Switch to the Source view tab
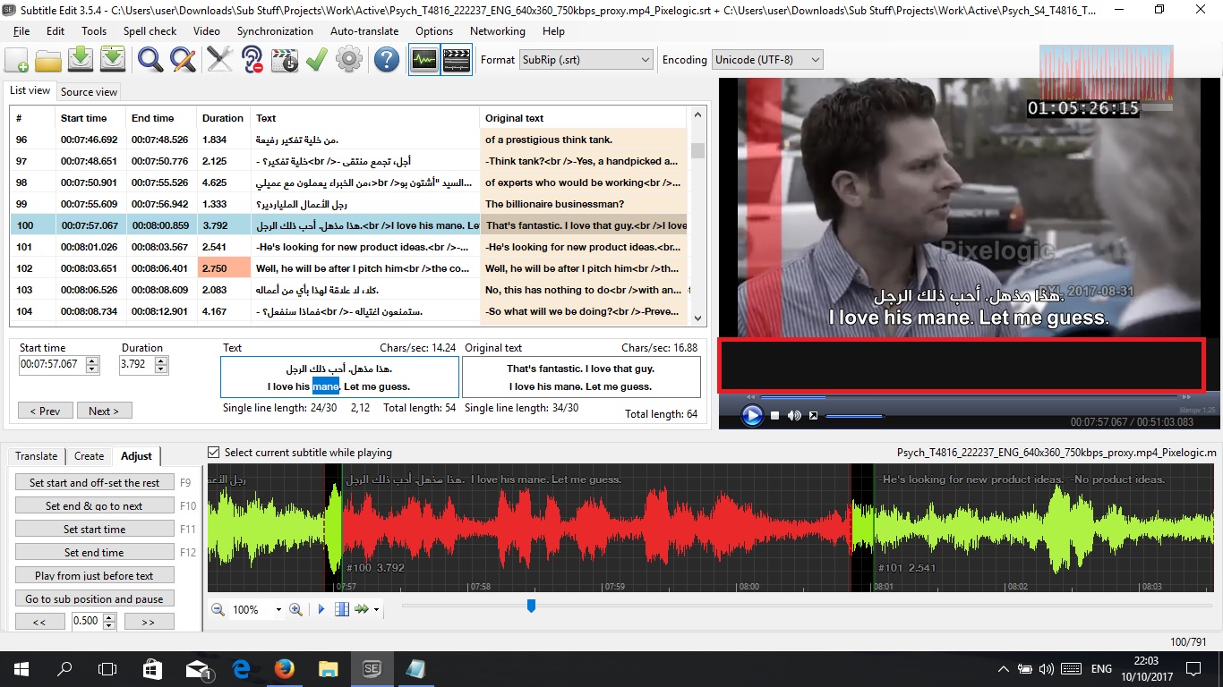 [88, 91]
